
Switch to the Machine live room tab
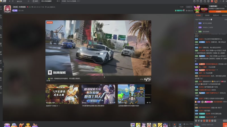pos(70,1)
